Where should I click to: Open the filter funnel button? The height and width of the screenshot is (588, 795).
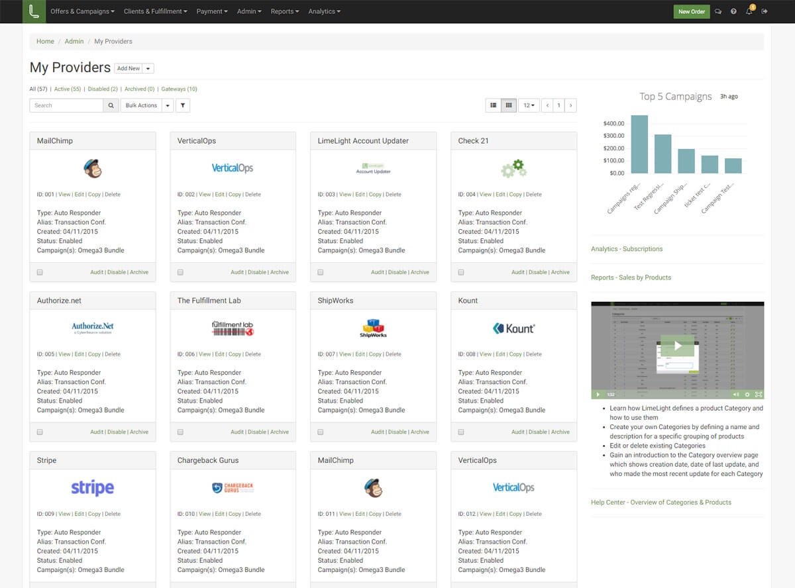pos(182,105)
